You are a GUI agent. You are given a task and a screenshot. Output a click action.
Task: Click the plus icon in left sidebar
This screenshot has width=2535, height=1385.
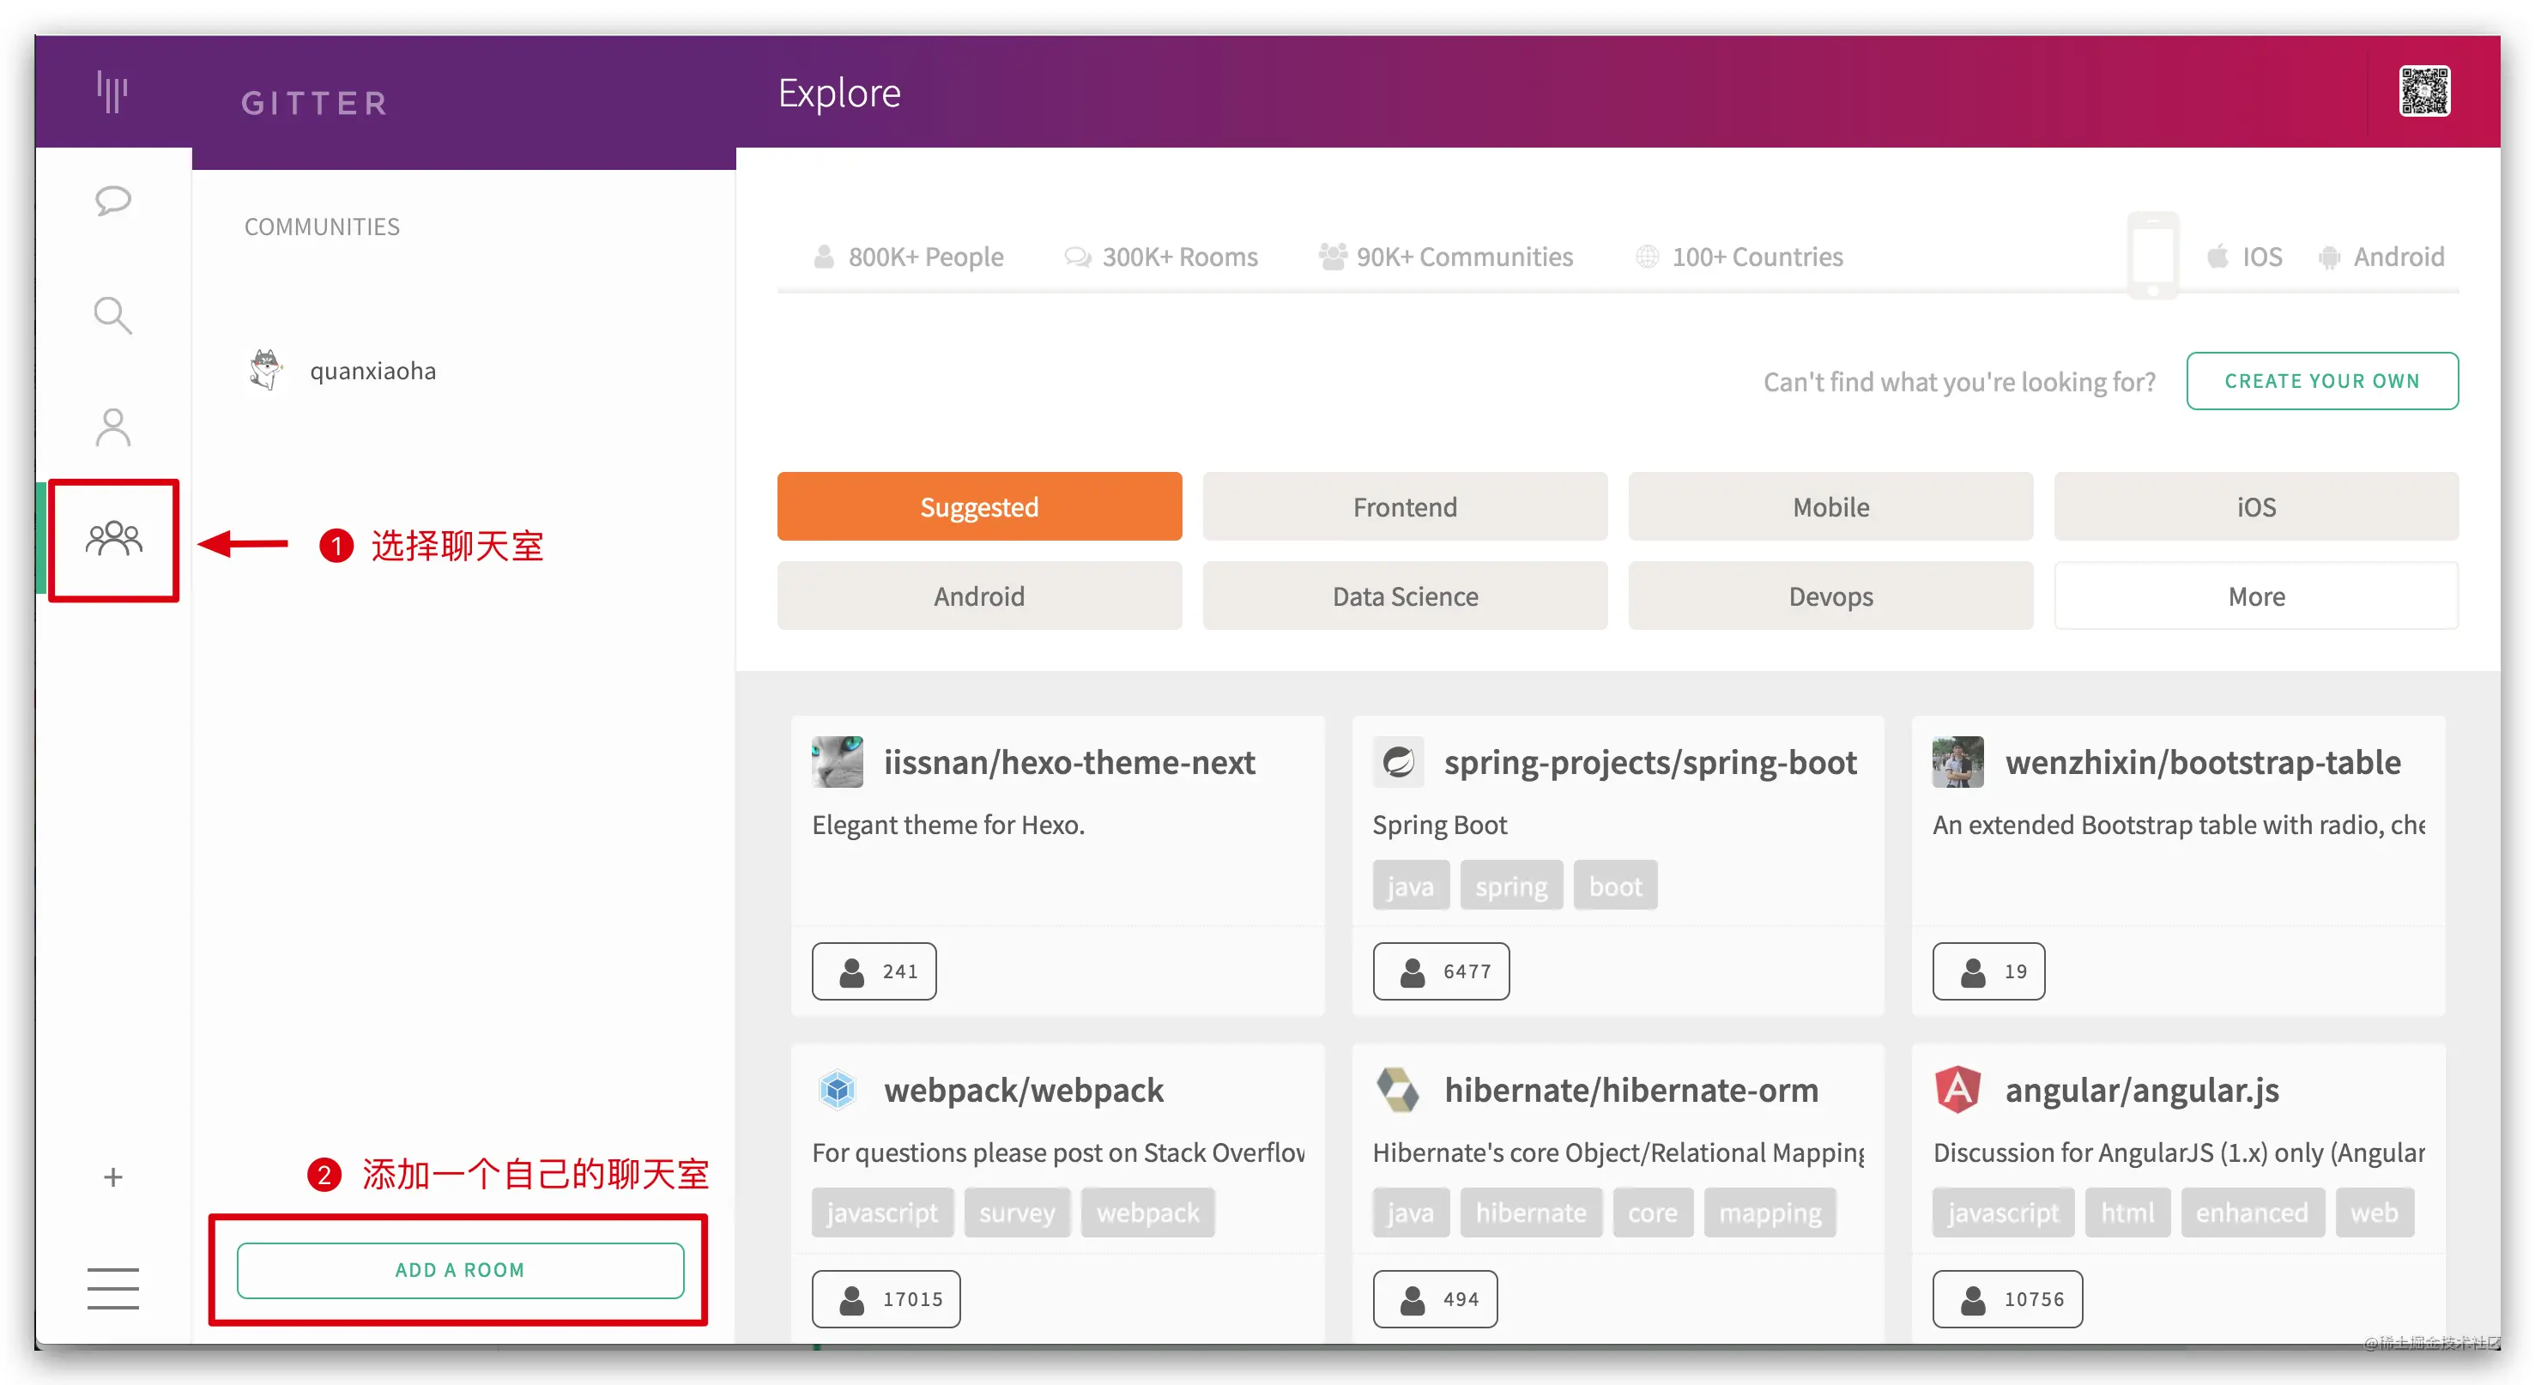113,1177
